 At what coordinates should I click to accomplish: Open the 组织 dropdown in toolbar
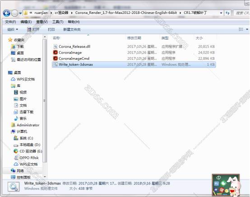13,29
